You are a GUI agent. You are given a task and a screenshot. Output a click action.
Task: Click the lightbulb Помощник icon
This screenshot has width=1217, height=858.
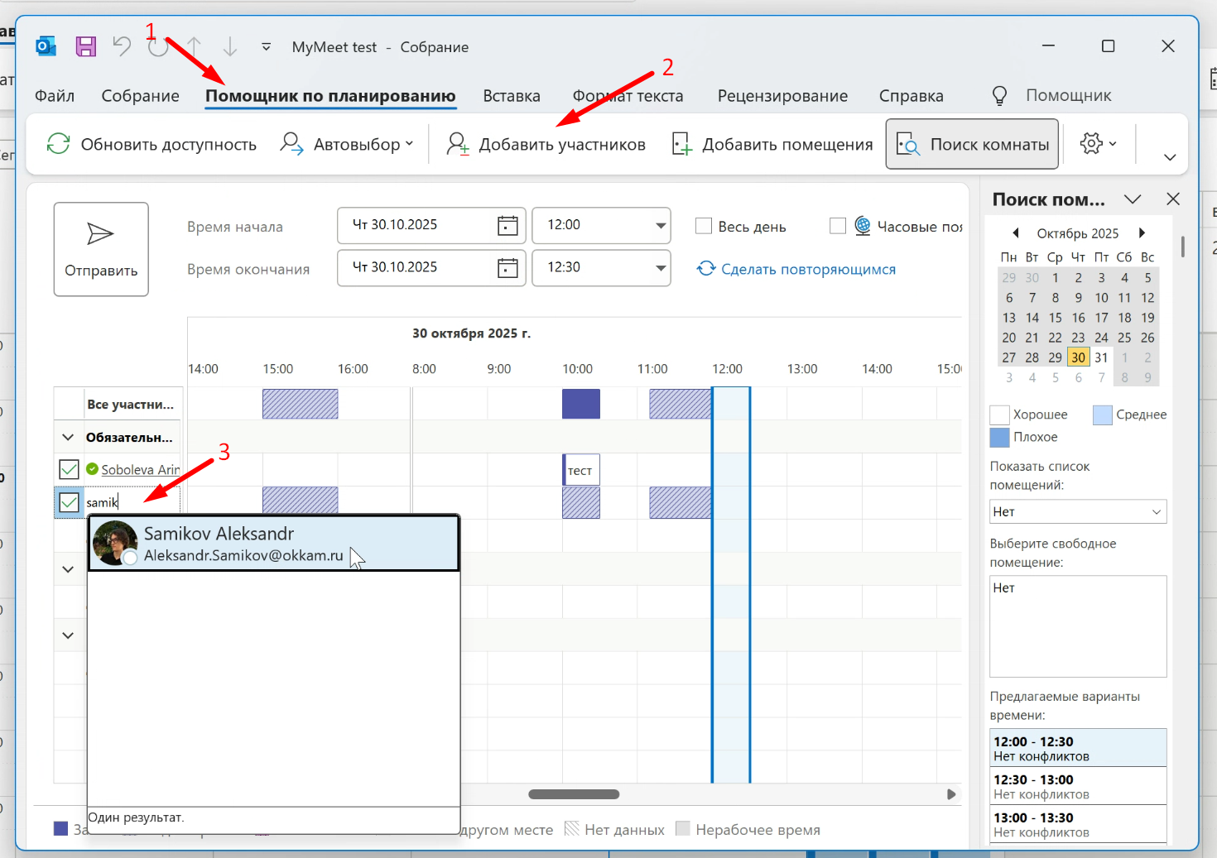[1000, 96]
